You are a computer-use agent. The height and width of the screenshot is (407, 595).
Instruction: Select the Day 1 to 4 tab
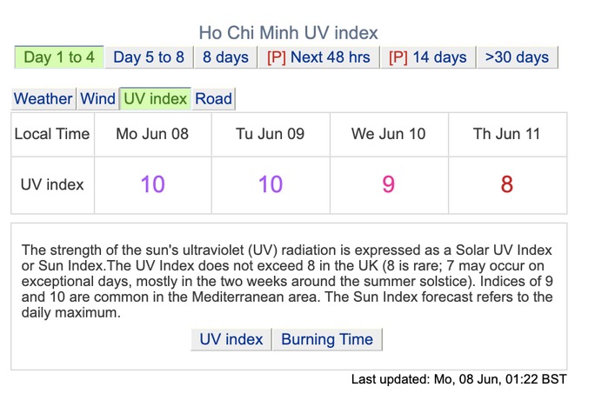[x=59, y=57]
